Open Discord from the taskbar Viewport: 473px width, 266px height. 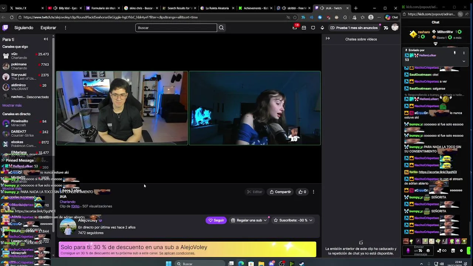272,263
